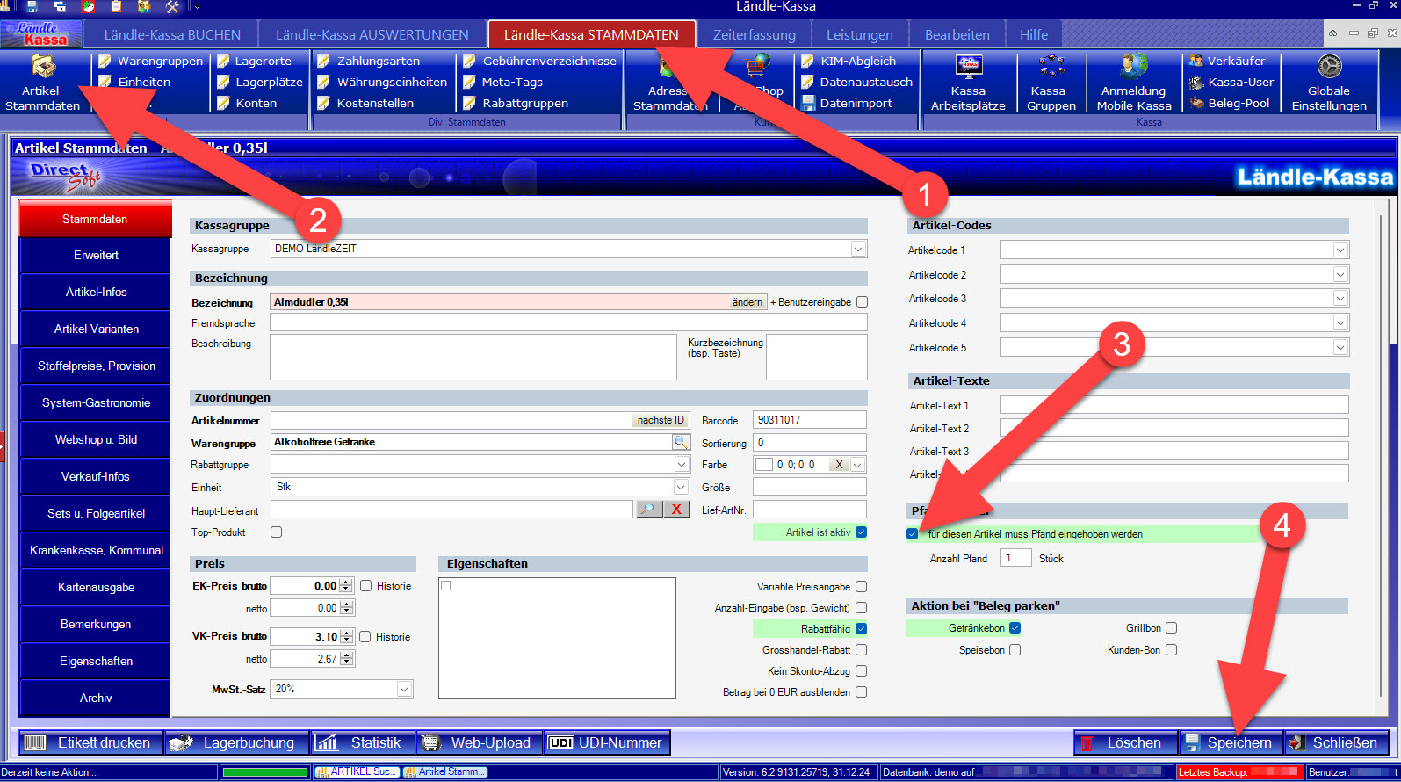Expand Artikelcode 3 dropdown
The height and width of the screenshot is (782, 1401).
point(1340,299)
